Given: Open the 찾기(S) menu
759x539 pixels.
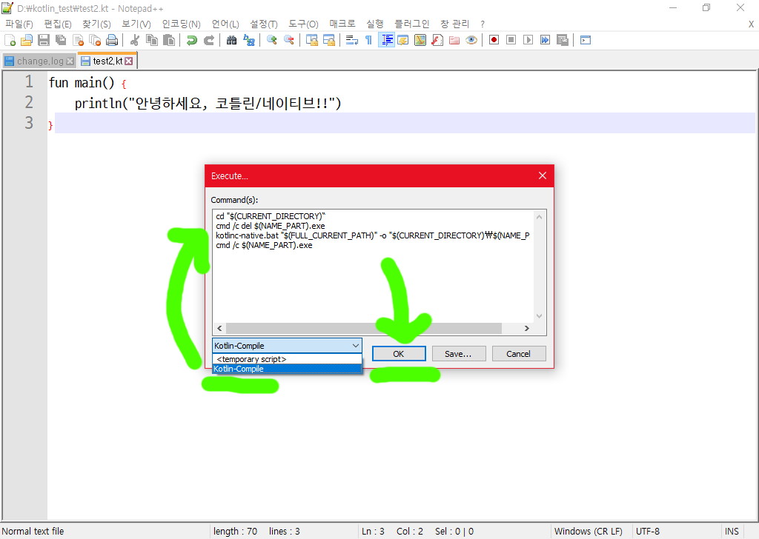Looking at the screenshot, I should pos(96,24).
